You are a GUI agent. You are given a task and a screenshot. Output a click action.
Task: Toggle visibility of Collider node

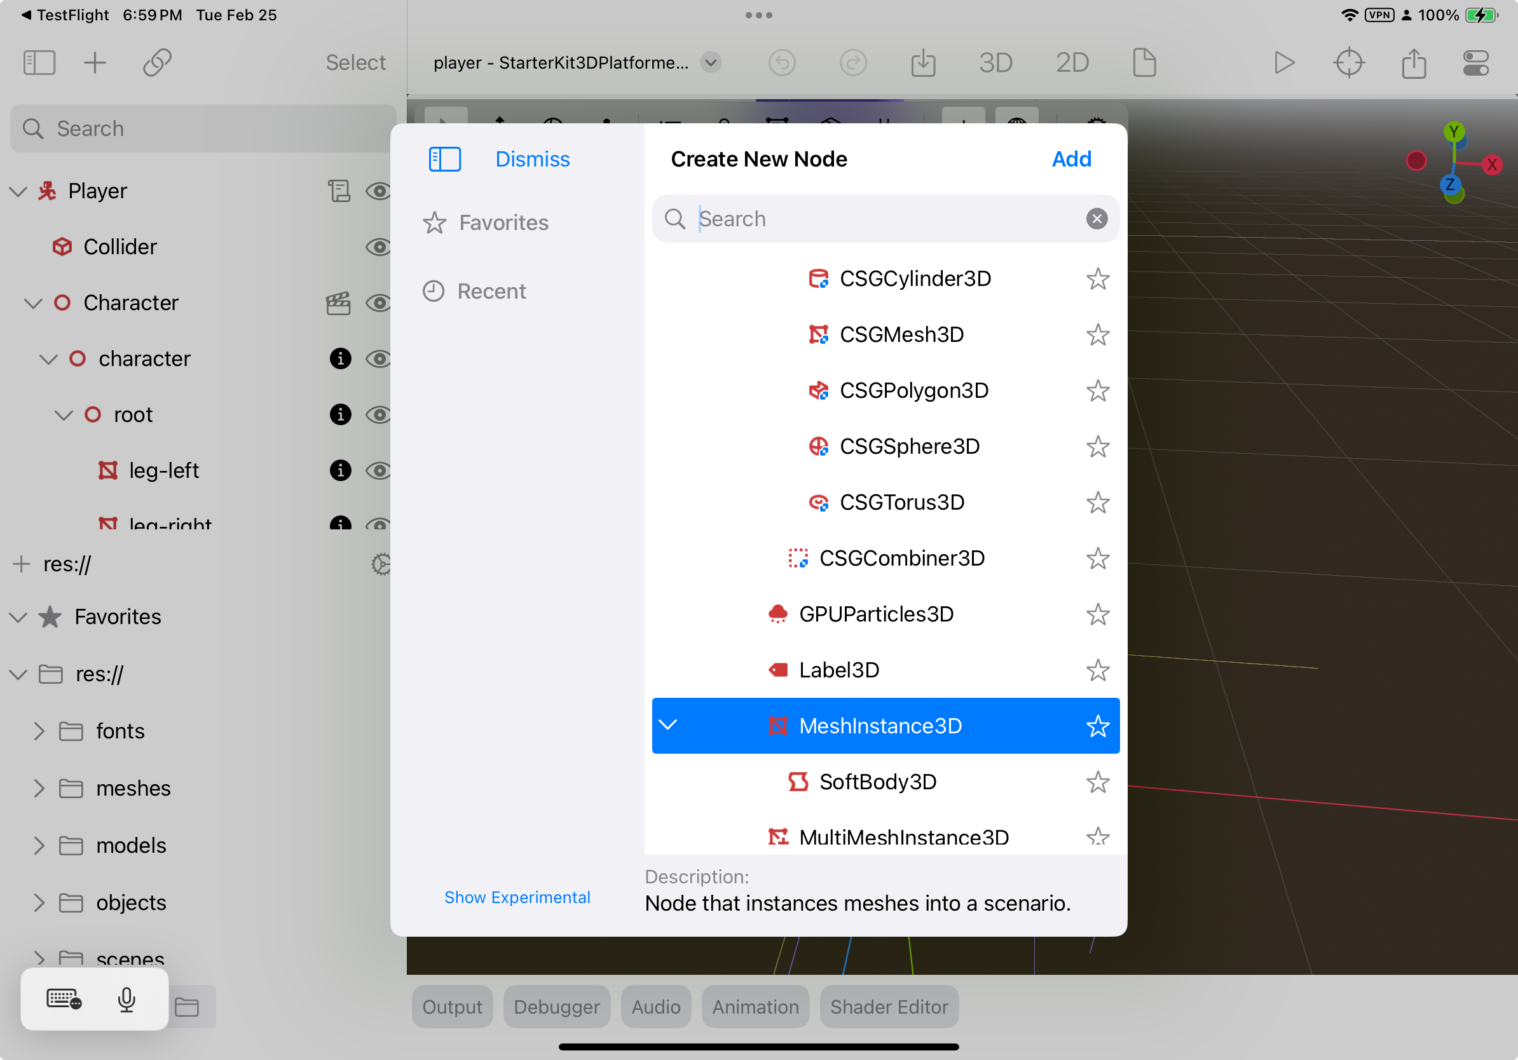coord(378,247)
